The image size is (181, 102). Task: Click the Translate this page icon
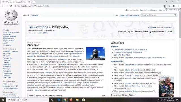[x=165, y=6]
